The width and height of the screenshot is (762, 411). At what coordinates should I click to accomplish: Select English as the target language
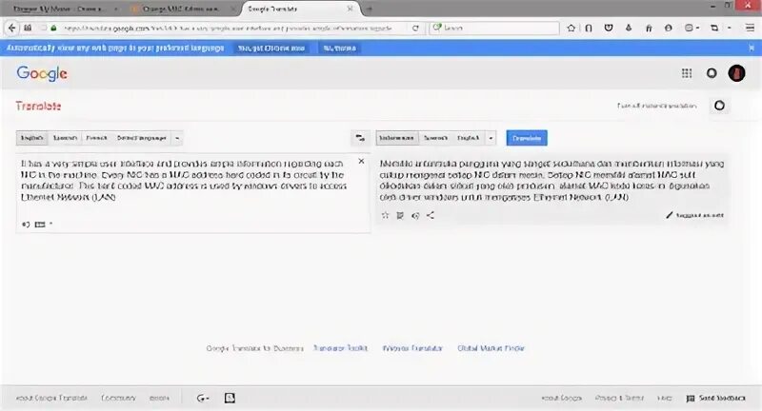468,138
